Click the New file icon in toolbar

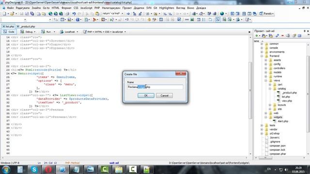(4, 14)
